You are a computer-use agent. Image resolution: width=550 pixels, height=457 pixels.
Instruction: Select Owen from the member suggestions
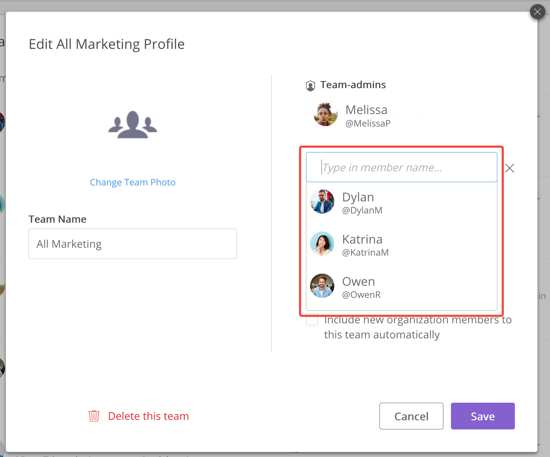pos(402,287)
